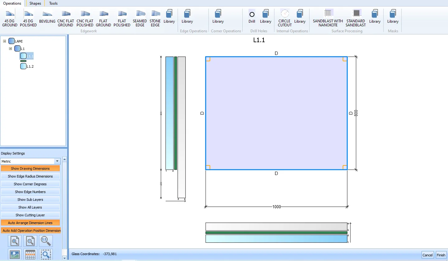Apply 45 DG Polished edgework
Viewport: 448px width, 261px height.
28,18
